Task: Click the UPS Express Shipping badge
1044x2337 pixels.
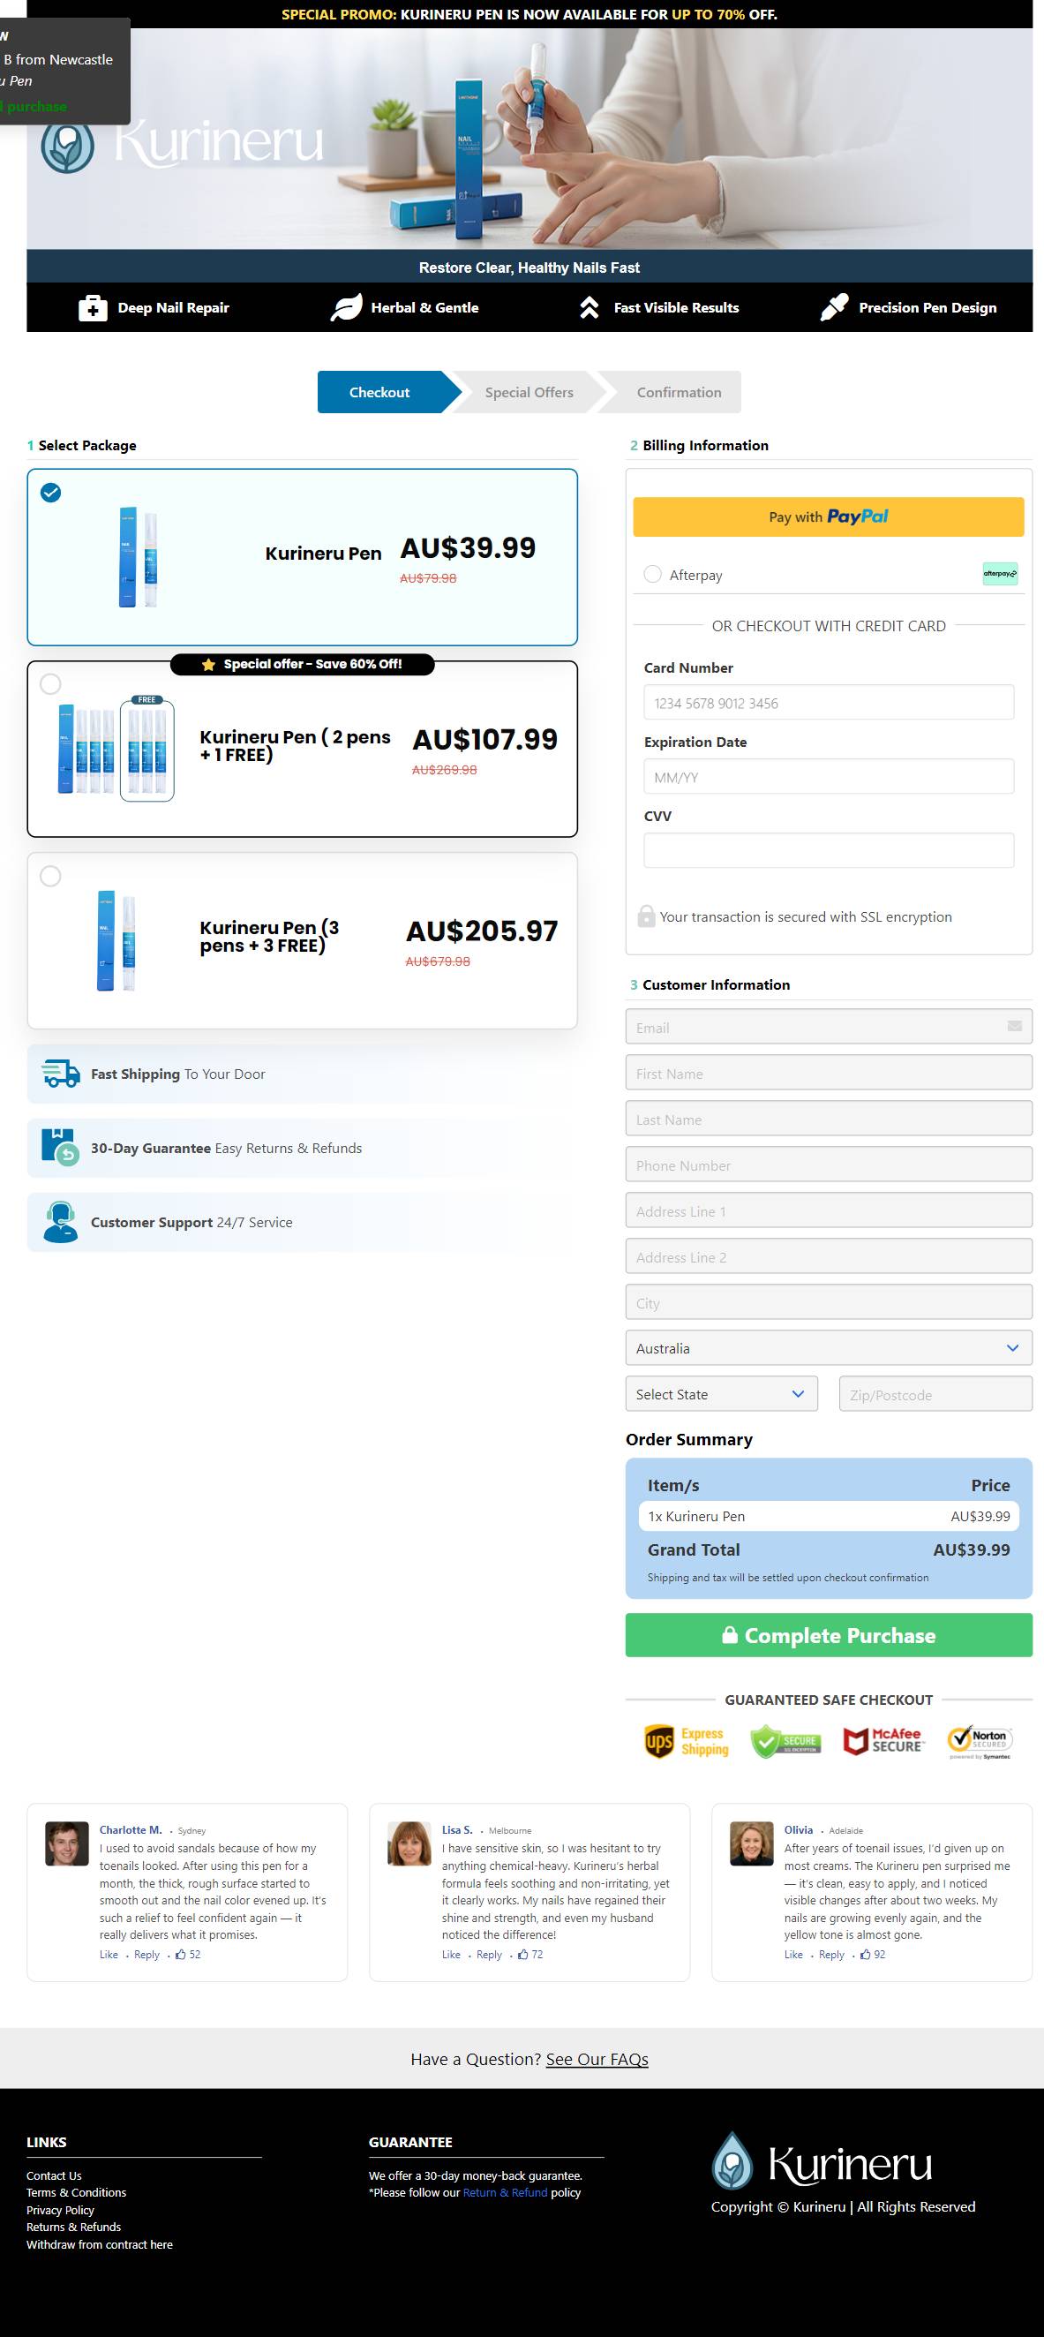Action: (687, 1741)
